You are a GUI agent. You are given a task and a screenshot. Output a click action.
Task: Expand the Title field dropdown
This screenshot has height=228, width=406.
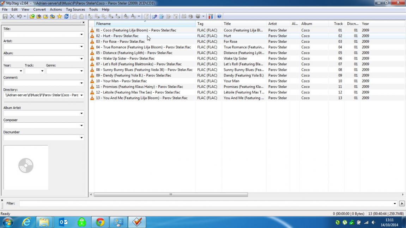[81, 35]
